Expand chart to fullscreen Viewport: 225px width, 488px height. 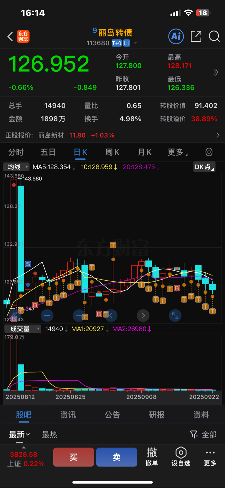[x=175, y=316]
